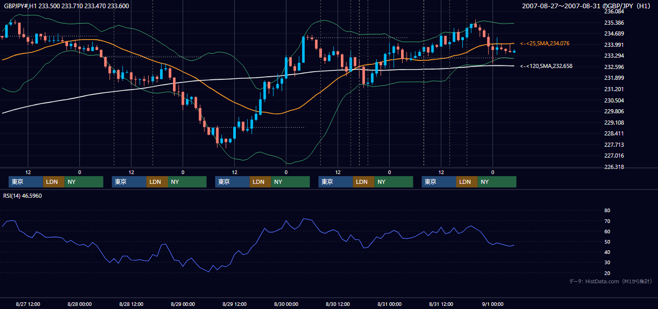
Task: Click the HistData.com data source credit
Action: [x=611, y=281]
